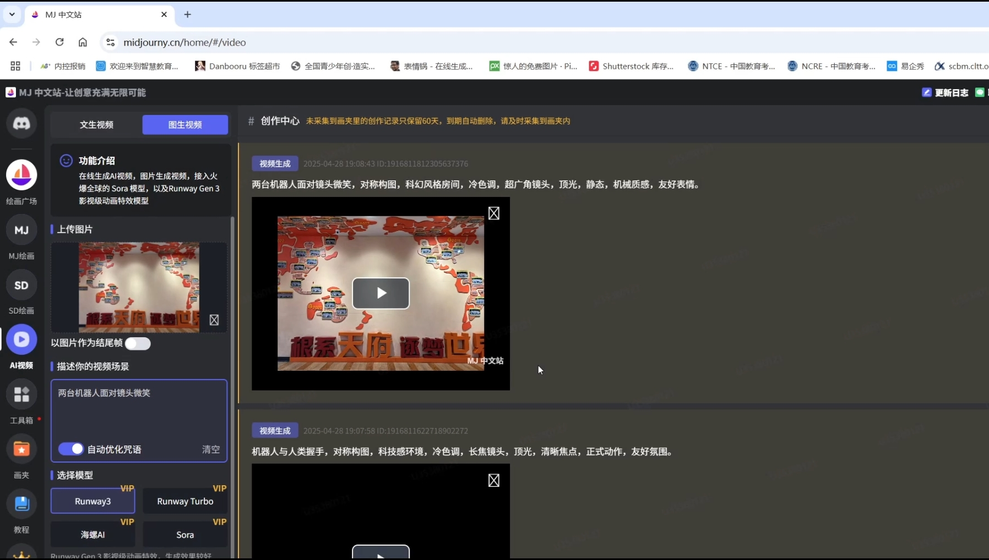Open the 内控报销 bookmark
The width and height of the screenshot is (989, 560).
[63, 66]
